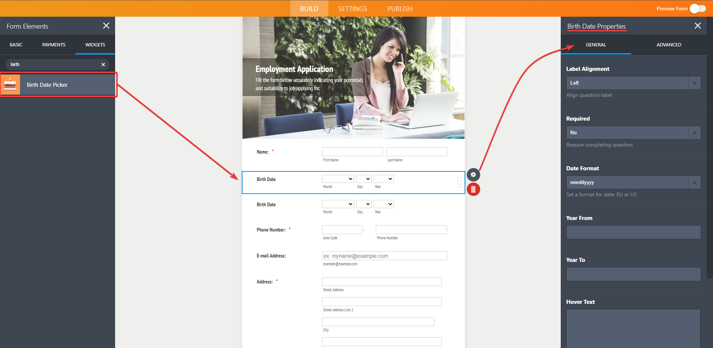This screenshot has width=713, height=348.
Task: Open the Month dropdown in the selected Birth Date
Action: (x=338, y=179)
